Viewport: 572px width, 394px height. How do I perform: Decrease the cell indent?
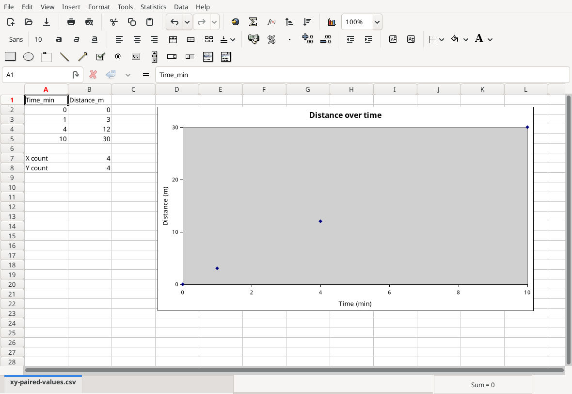point(350,39)
